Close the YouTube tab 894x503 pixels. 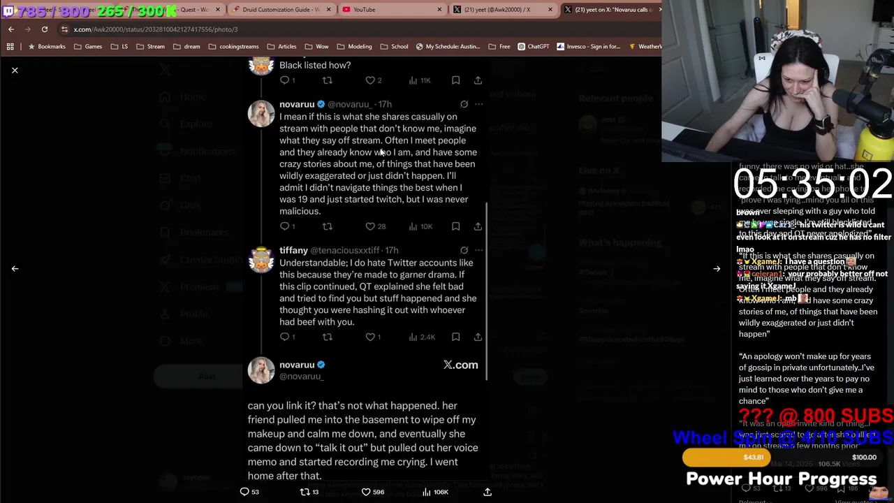[439, 10]
